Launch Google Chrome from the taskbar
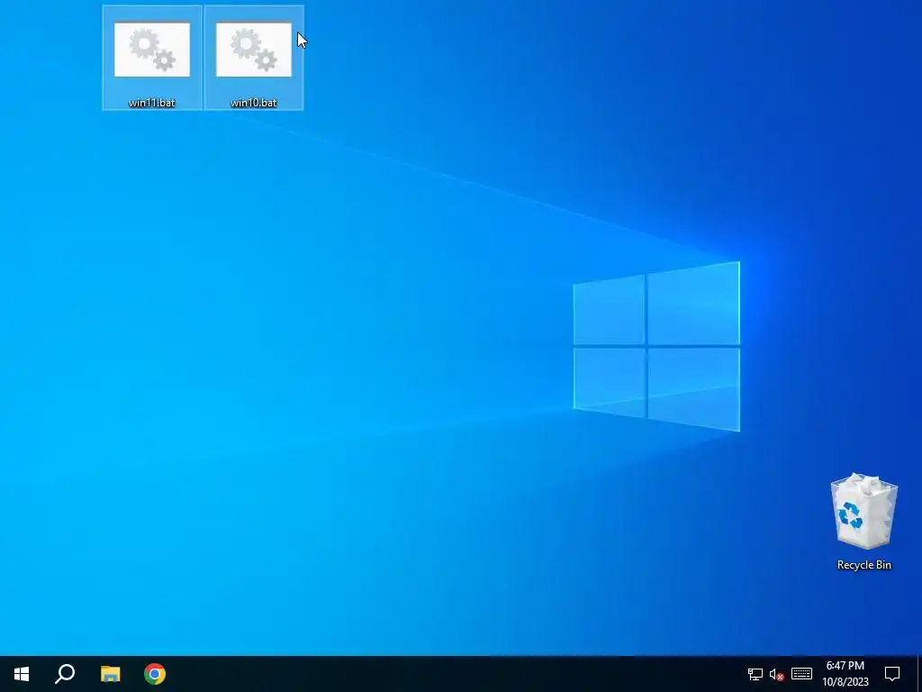This screenshot has height=692, width=922. pyautogui.click(x=155, y=674)
